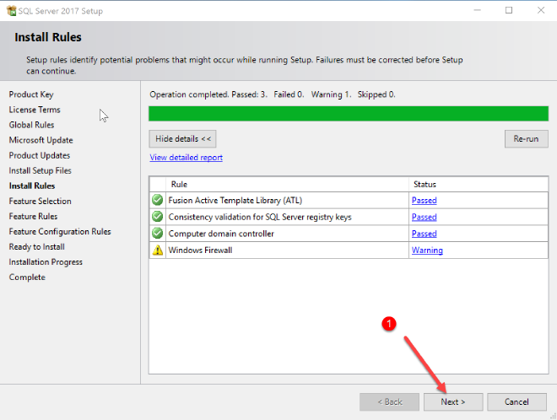
Task: Click the yellow warning icon for Windows Firewall
Action: click(x=157, y=250)
